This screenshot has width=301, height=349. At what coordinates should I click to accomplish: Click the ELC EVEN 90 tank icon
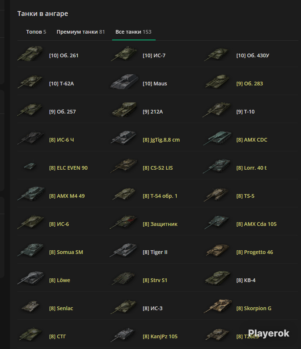pyautogui.click(x=30, y=165)
